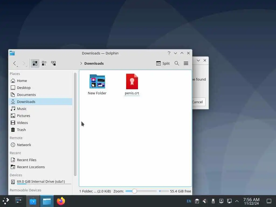Image resolution: width=276 pixels, height=207 pixels.
Task: Open the audio volume tray icon
Action: pyautogui.click(x=205, y=201)
